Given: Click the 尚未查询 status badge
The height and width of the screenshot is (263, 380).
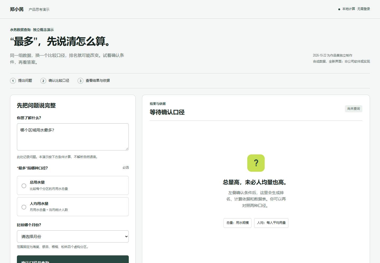Looking at the screenshot, I should coord(354,109).
